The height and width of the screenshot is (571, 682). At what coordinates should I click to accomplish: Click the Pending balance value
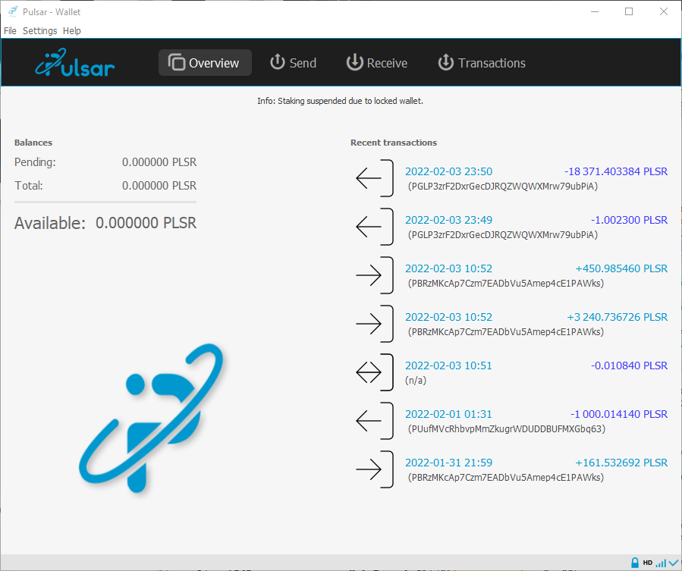[159, 162]
